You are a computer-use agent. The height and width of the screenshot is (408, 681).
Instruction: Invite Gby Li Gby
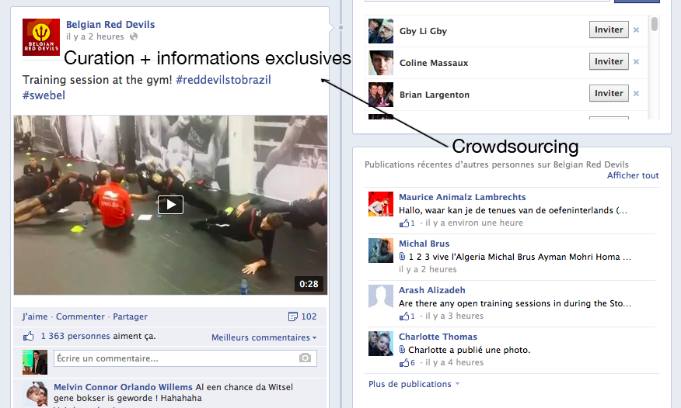[609, 30]
